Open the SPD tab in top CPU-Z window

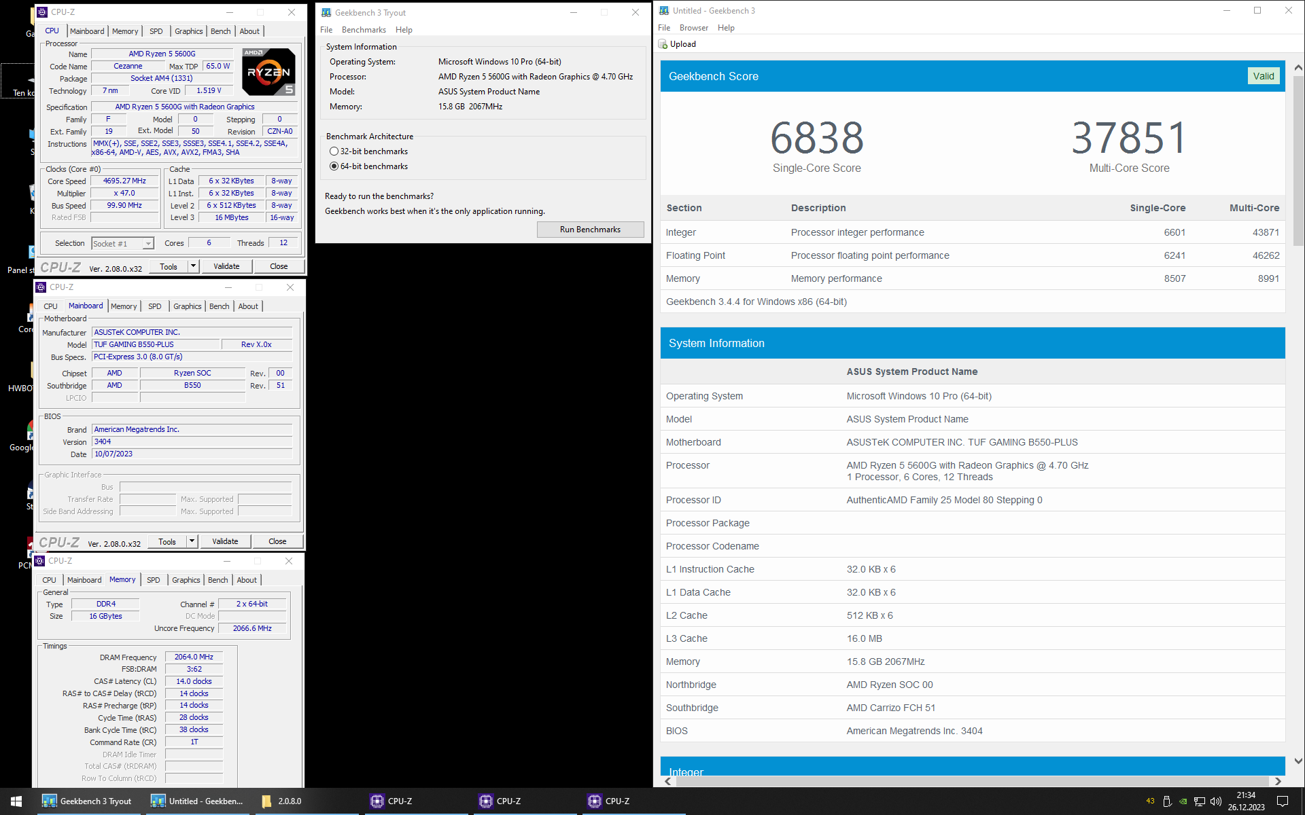pos(156,31)
